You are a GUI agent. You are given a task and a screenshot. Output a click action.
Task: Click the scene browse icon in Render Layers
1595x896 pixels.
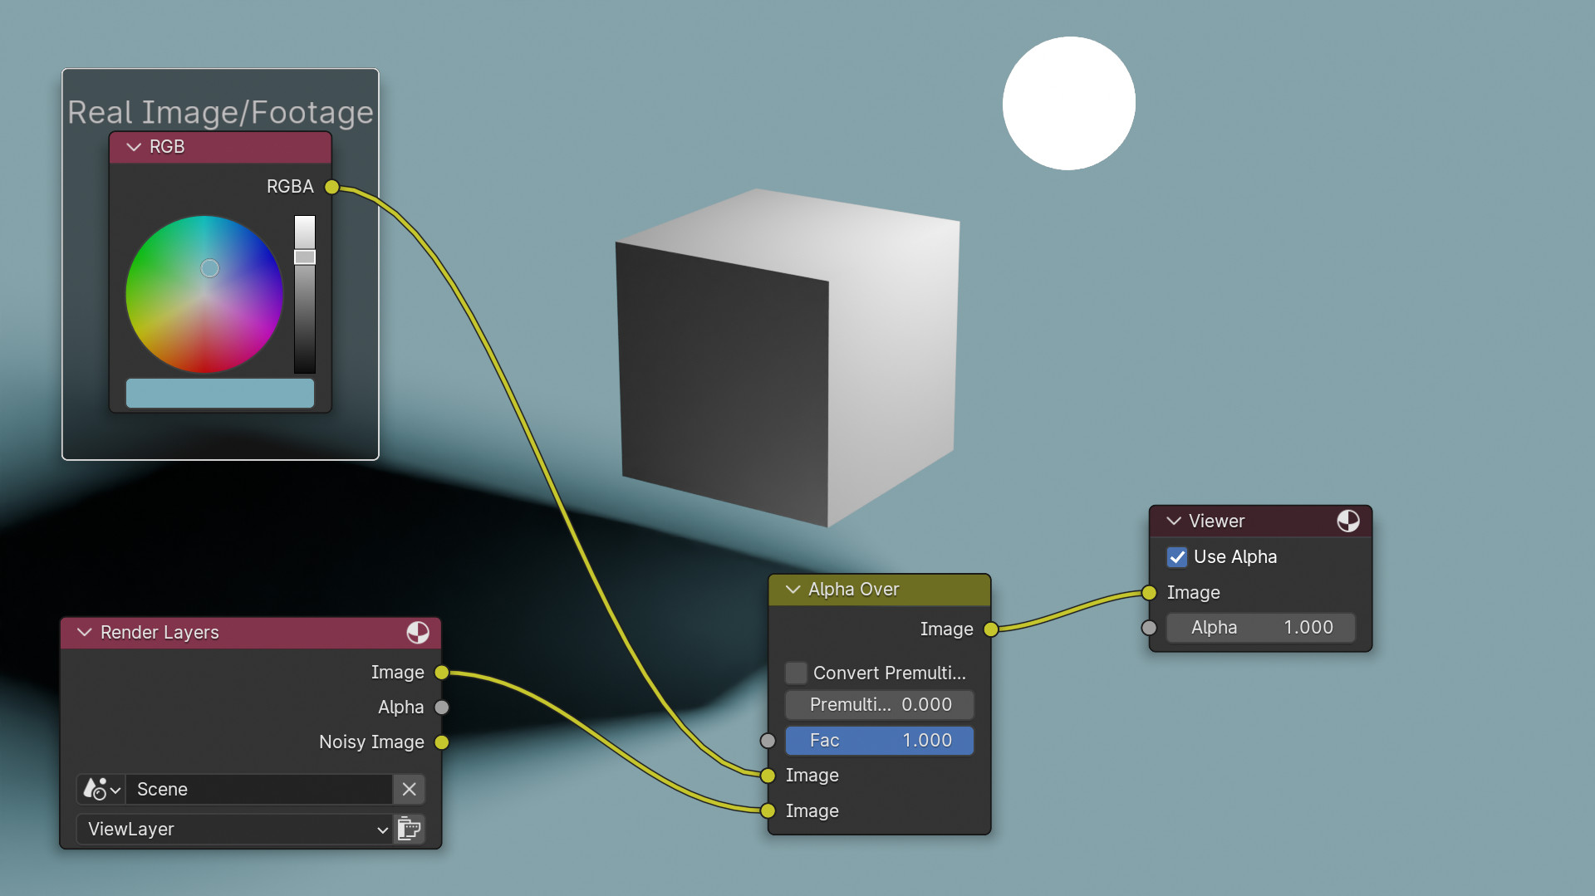tap(101, 789)
